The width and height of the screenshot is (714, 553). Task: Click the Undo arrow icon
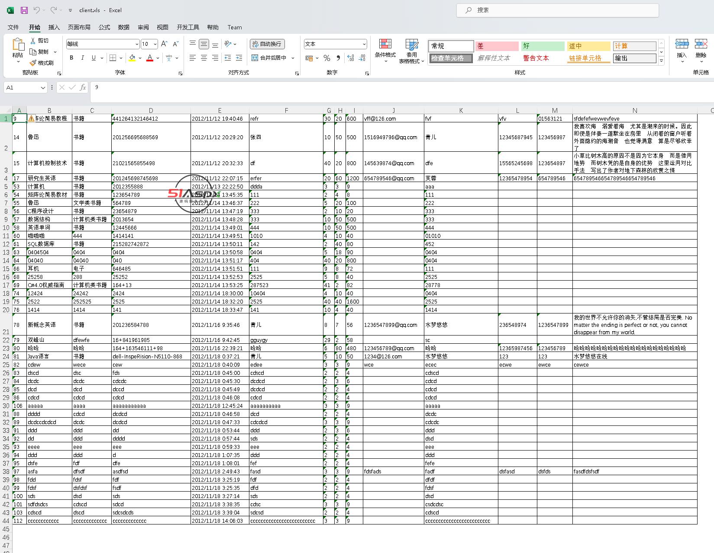[36, 10]
